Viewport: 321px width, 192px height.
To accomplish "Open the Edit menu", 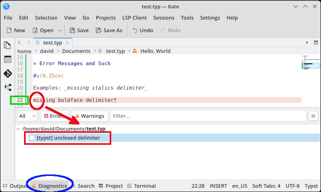I will 24,18.
